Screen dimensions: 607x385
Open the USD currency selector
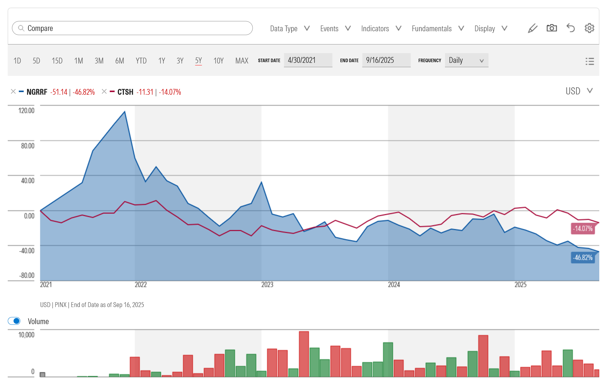pos(579,91)
